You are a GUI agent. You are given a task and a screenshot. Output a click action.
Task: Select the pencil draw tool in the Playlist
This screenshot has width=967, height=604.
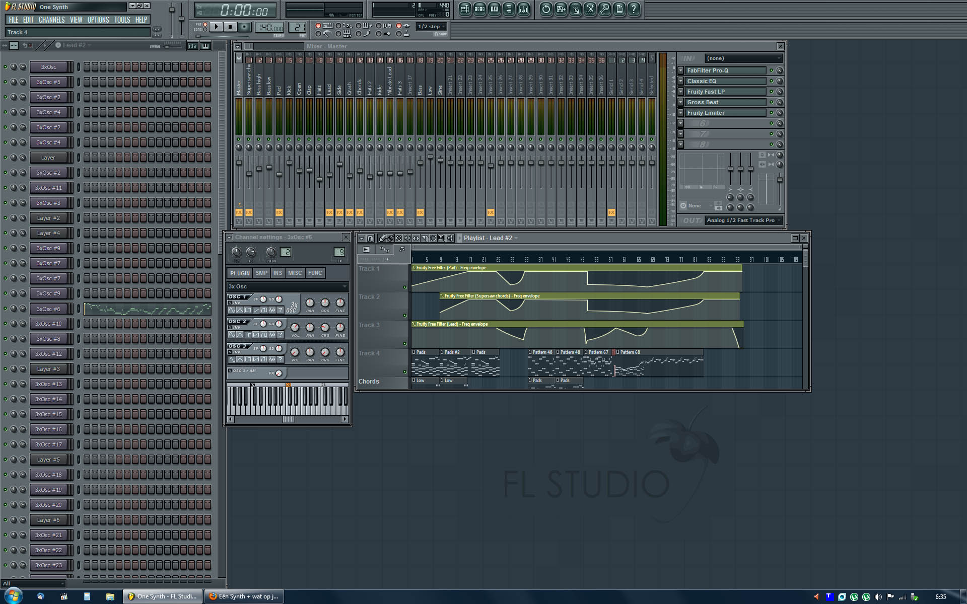coord(382,238)
